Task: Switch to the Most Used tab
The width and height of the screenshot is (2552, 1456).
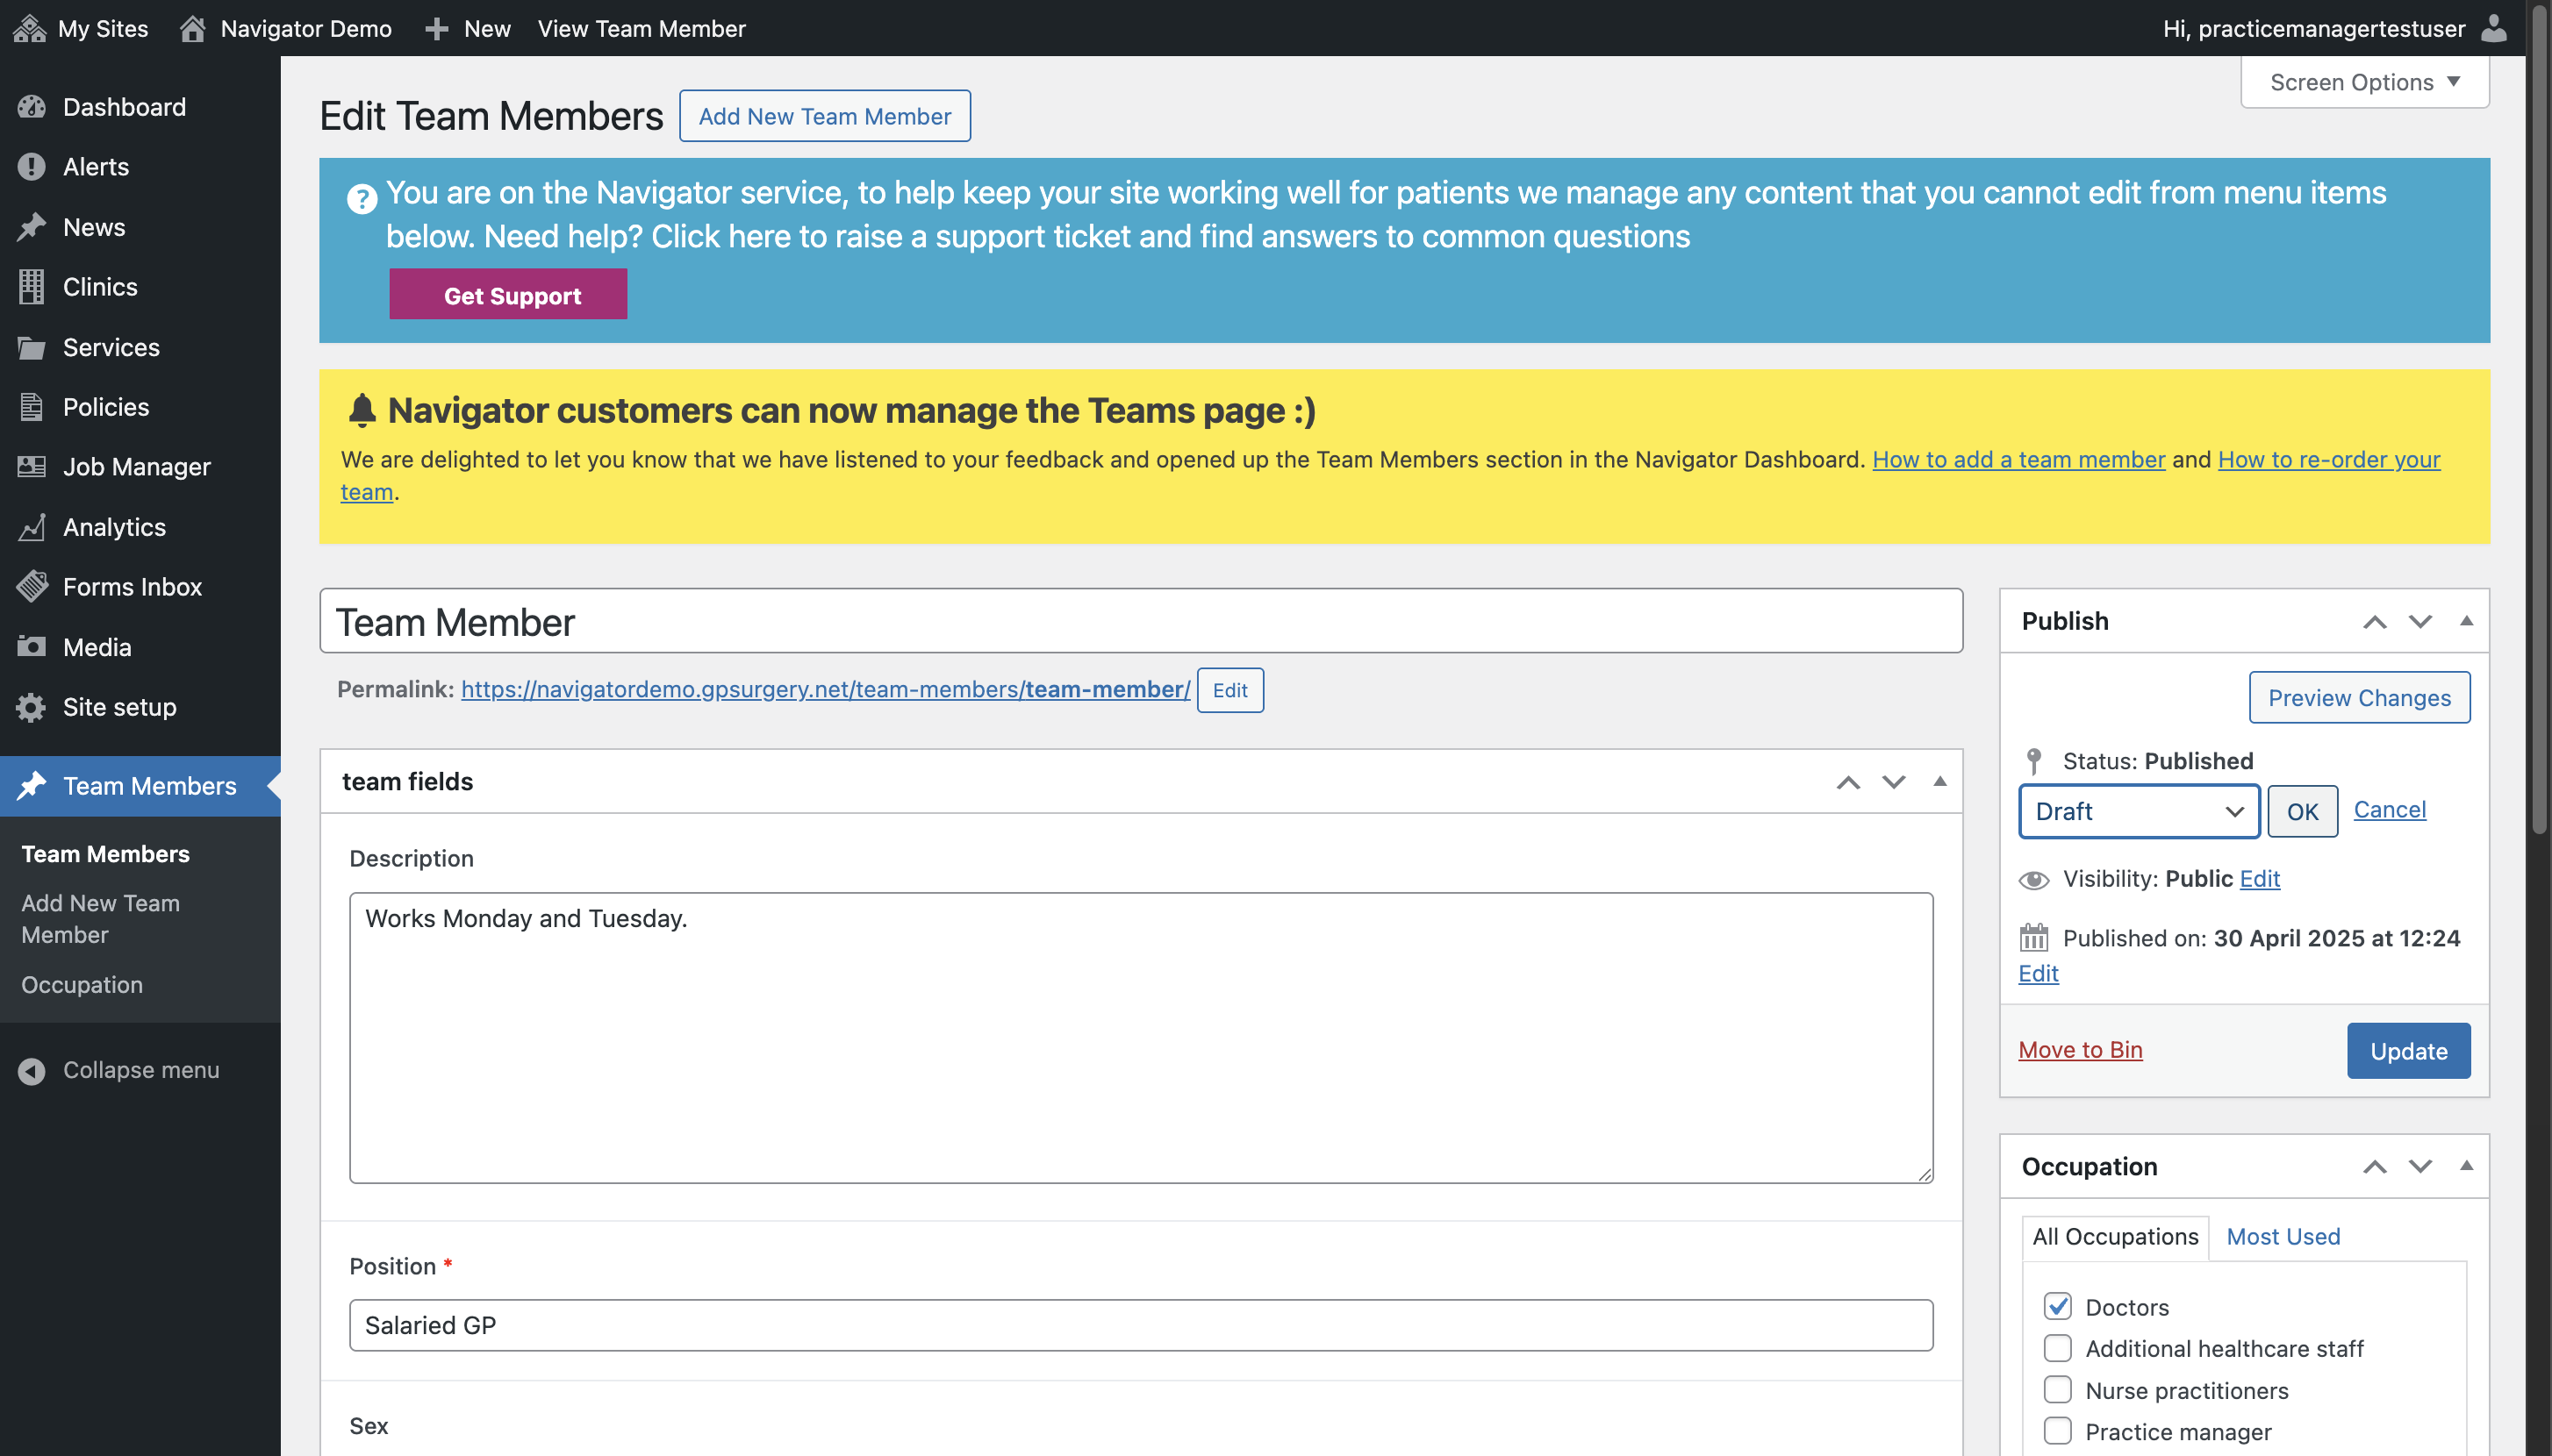Action: tap(2283, 1236)
